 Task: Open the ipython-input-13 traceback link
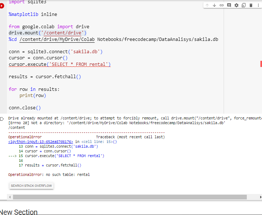click(41, 142)
